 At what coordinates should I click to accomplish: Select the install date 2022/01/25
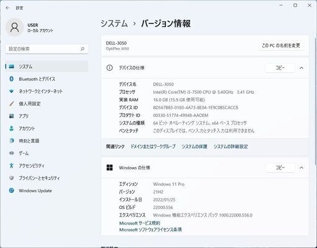tap(164, 200)
